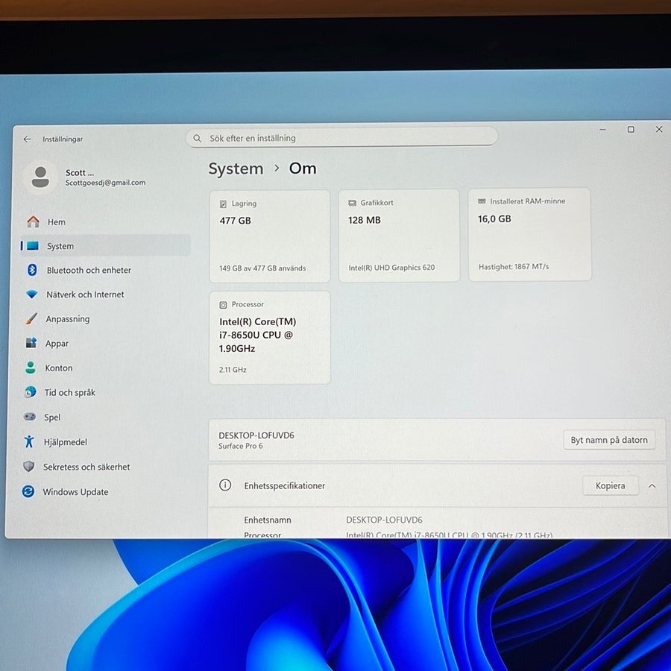Click System in the breadcrumb
Viewport: 671px width, 671px height.
[x=236, y=168]
